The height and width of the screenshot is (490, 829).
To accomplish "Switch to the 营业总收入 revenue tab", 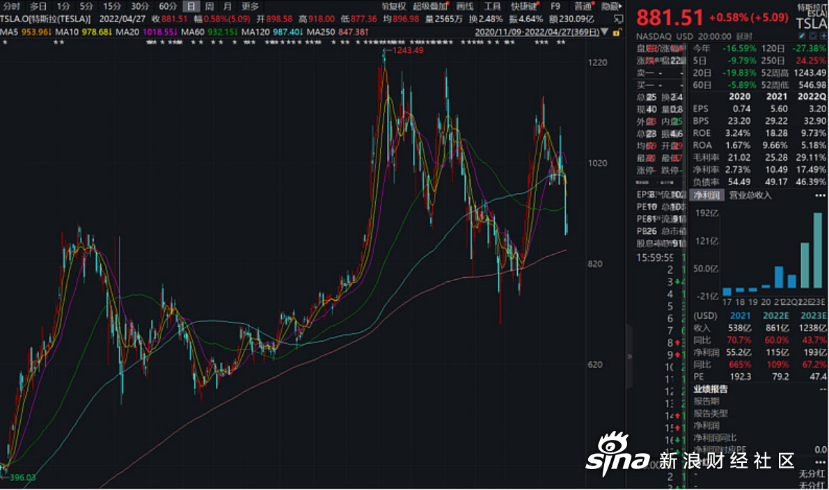I will tap(750, 196).
